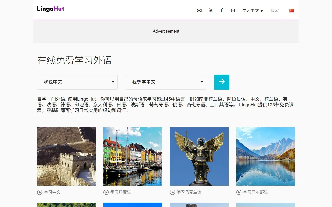Open the Facebook icon link
This screenshot has width=332, height=207.
coord(222,11)
